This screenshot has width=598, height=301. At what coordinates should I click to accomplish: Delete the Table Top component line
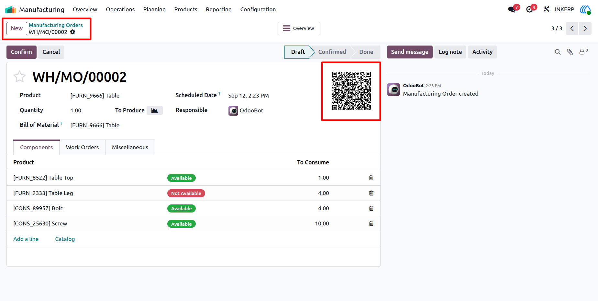(371, 178)
